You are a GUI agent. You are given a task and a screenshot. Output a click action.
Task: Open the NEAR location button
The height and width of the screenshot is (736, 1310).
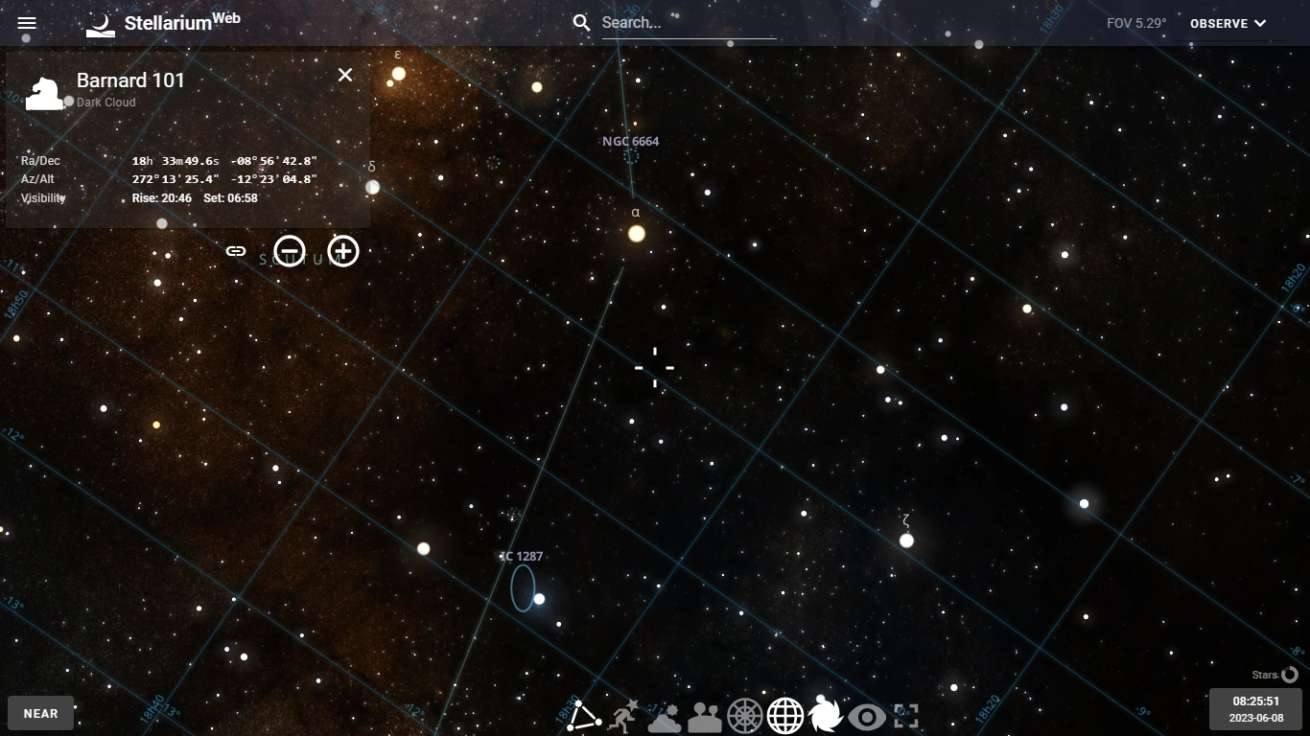pos(41,713)
